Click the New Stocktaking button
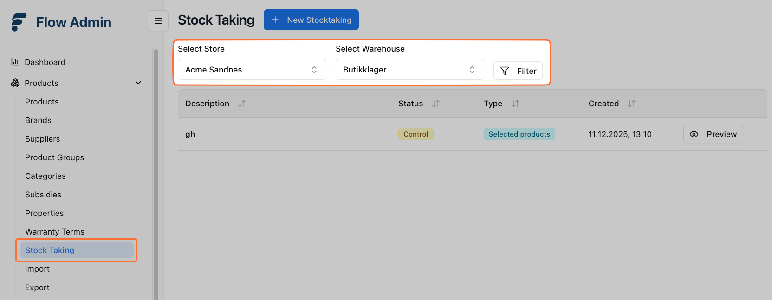 click(x=311, y=20)
